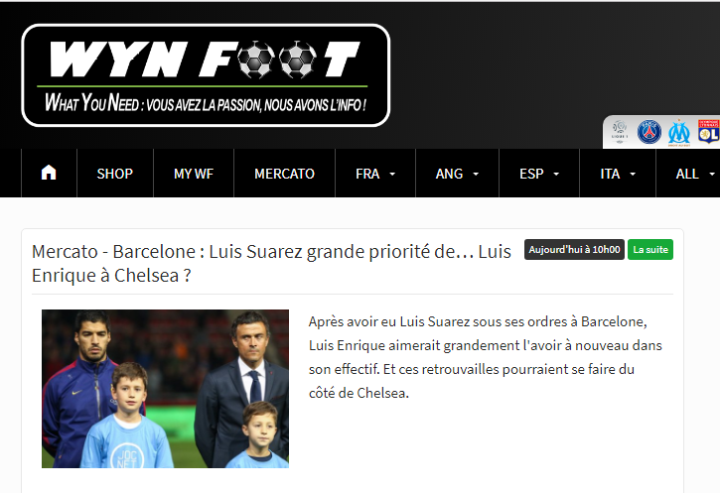
Task: Click the home icon in navigation bar
Action: [49, 173]
